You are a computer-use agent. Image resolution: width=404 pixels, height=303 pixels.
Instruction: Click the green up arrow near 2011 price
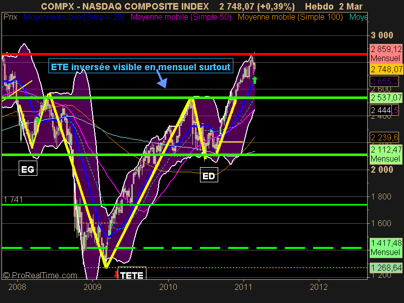255,80
